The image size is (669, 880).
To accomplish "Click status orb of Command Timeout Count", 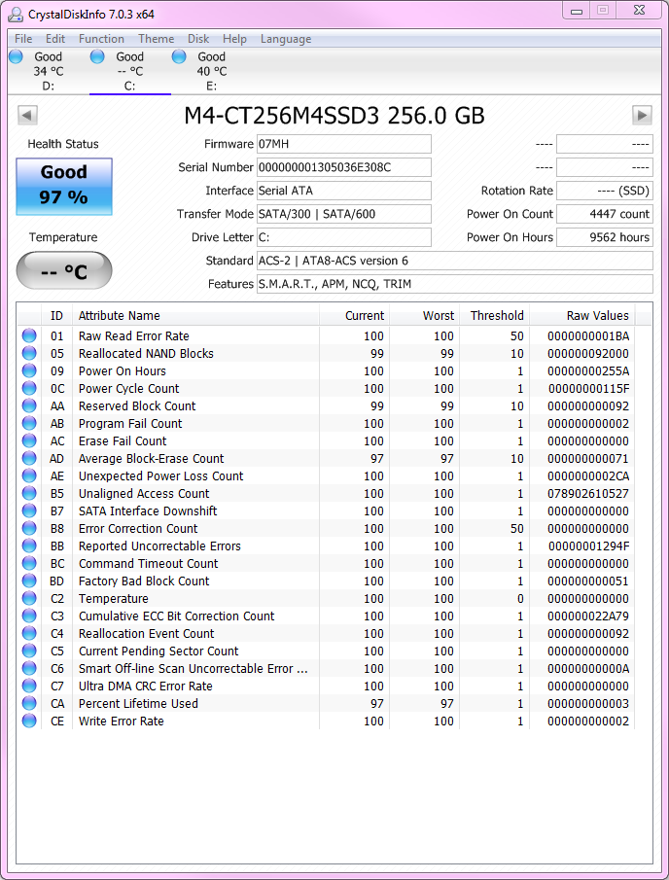I will [29, 563].
